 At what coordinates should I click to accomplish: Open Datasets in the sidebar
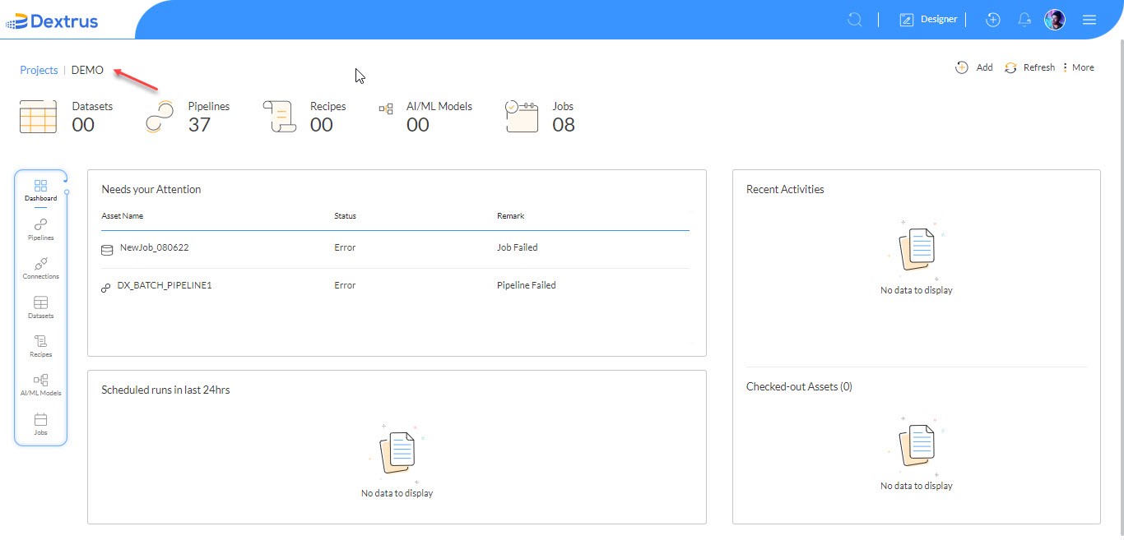pyautogui.click(x=40, y=307)
